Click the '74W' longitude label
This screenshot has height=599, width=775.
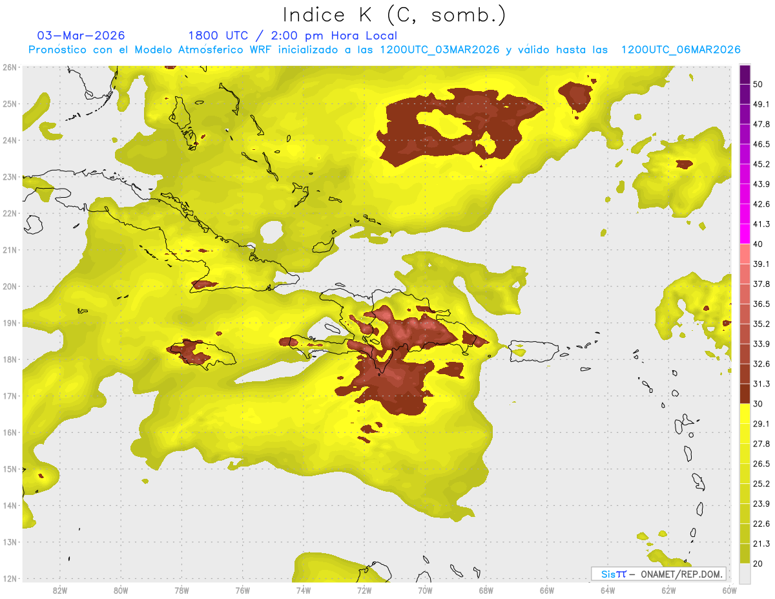pos(304,590)
